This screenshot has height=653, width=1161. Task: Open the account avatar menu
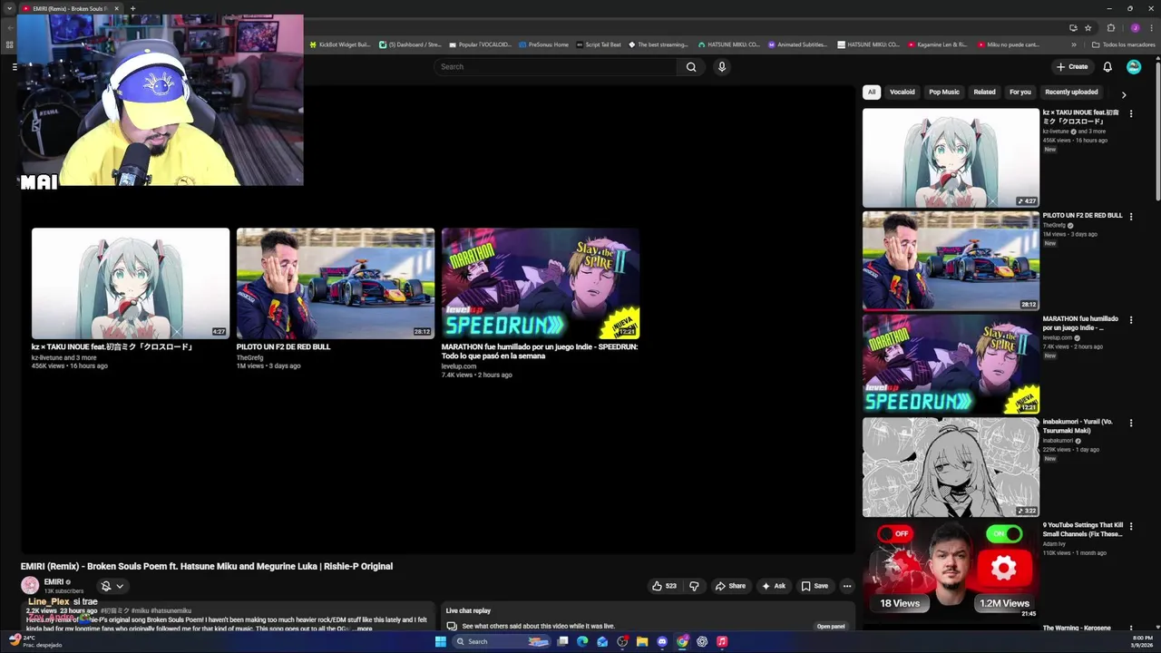1134,66
